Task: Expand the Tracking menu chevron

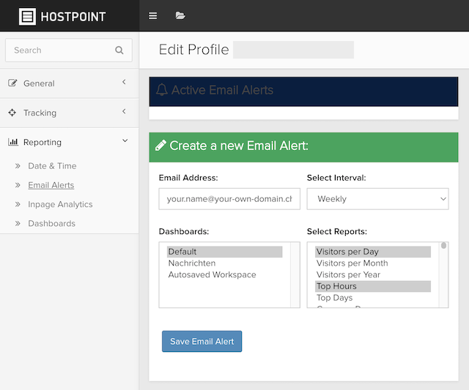Action: click(124, 111)
